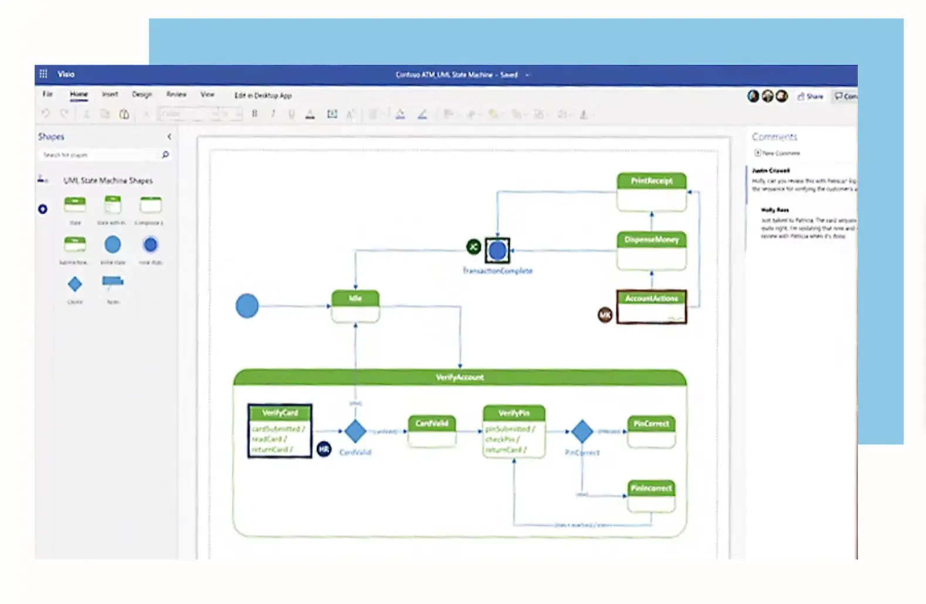926x604 pixels.
Task: Open the app launcher grid icon
Action: coord(43,74)
